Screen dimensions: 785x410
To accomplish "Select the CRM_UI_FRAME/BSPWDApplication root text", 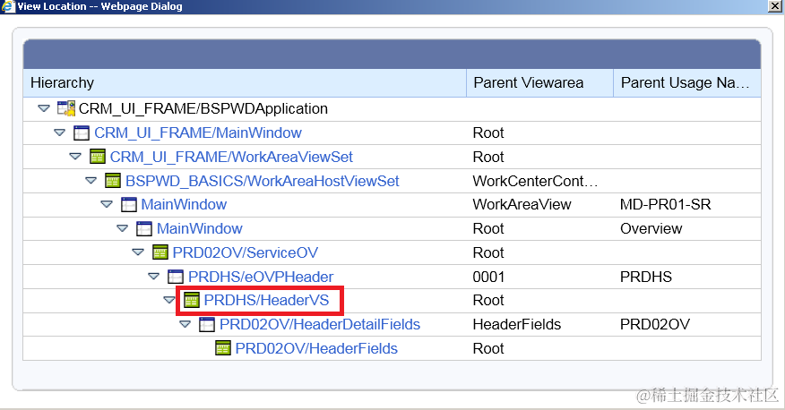I will click(203, 108).
